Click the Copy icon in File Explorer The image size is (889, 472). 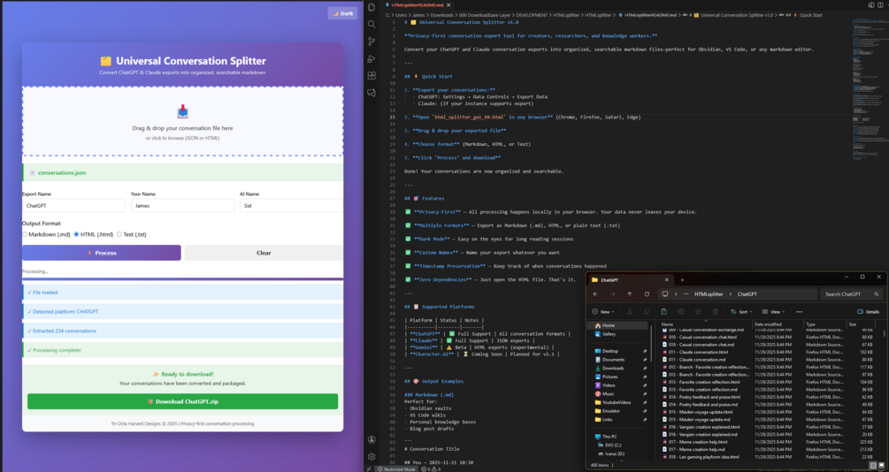click(x=647, y=312)
